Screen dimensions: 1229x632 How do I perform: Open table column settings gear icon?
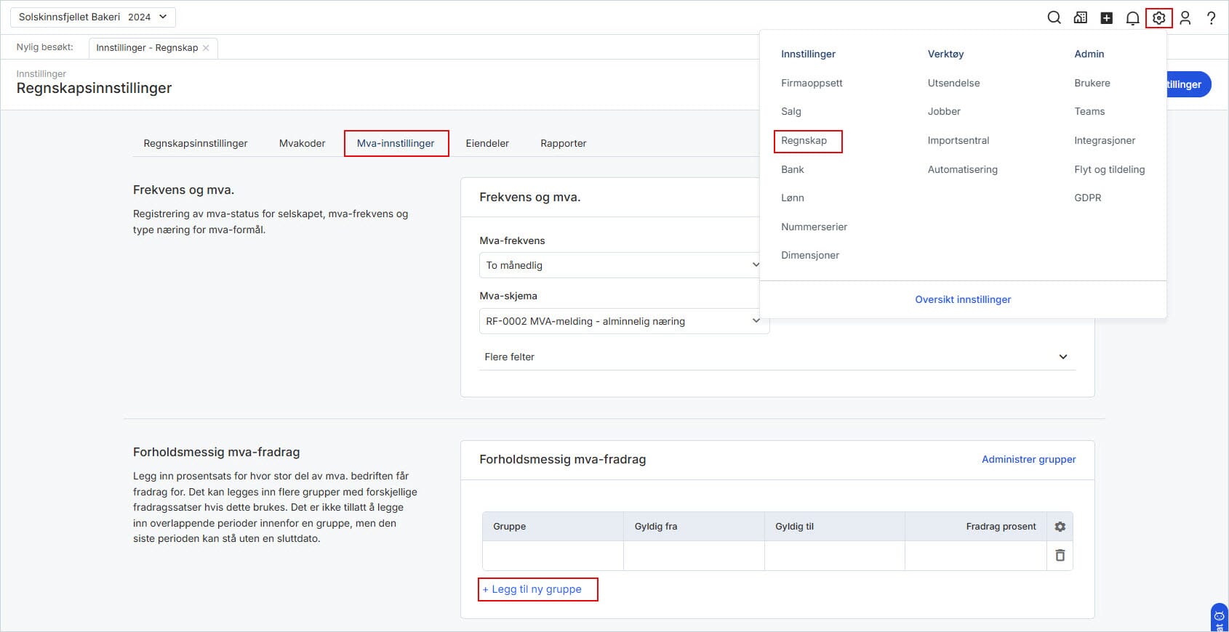(1060, 527)
